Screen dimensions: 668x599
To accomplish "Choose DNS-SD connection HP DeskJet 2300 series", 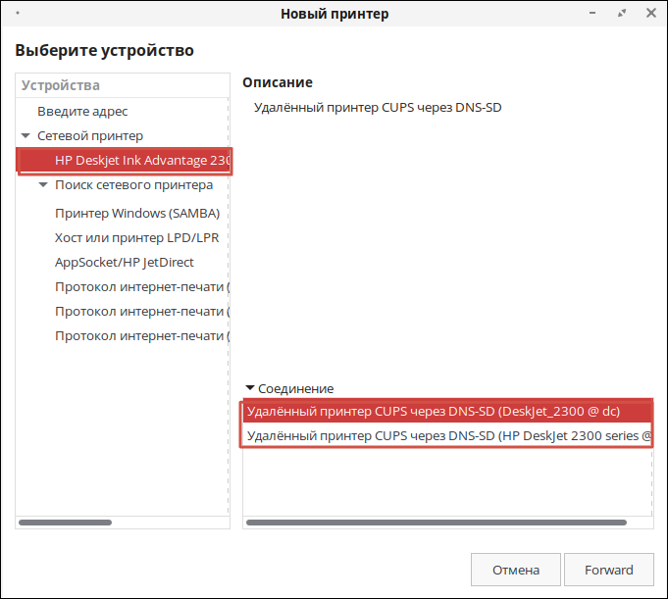I will pos(446,435).
